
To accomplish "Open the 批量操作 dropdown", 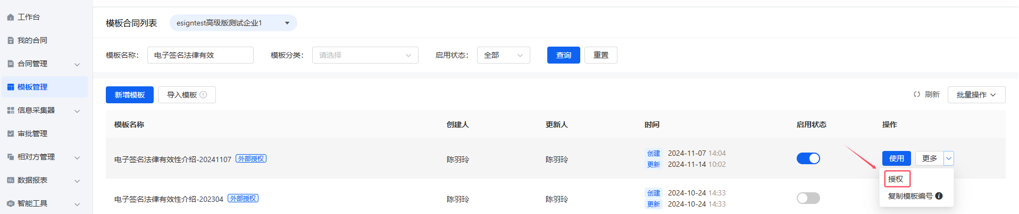I will point(976,95).
